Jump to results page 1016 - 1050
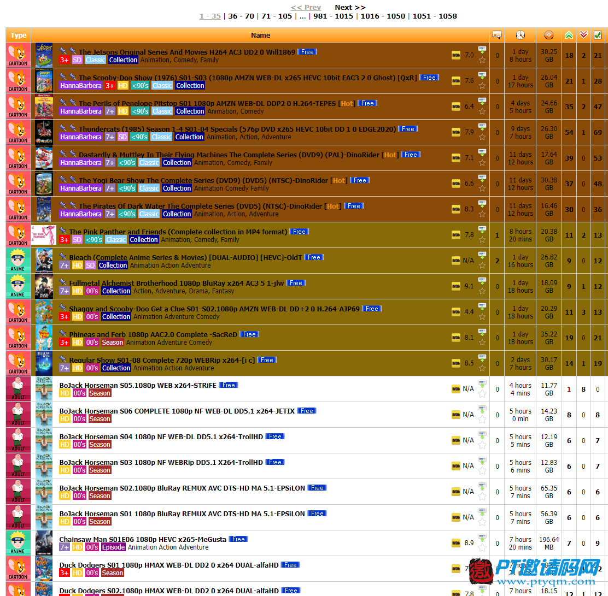Viewport: 608px width, 596px height. (x=383, y=16)
